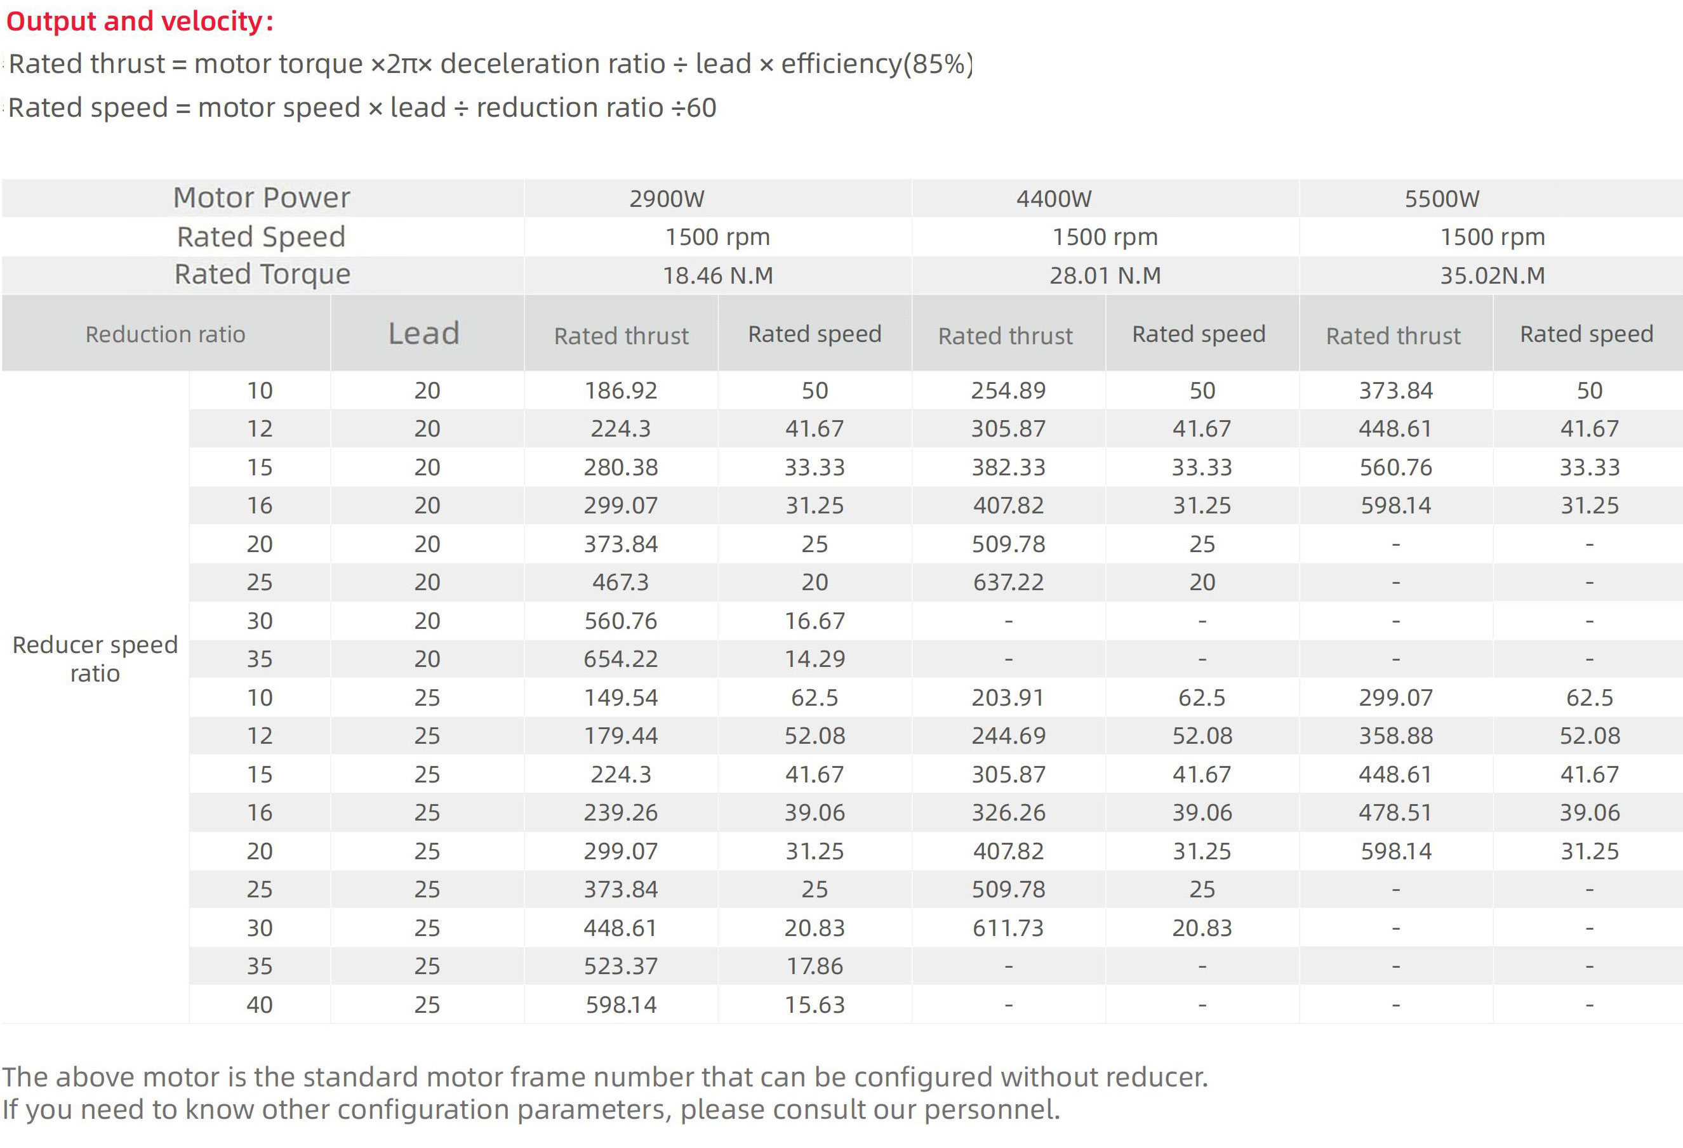Viewport: 1683px width, 1148px height.
Task: Select the "Motor Power" header cell
Action: 262,197
